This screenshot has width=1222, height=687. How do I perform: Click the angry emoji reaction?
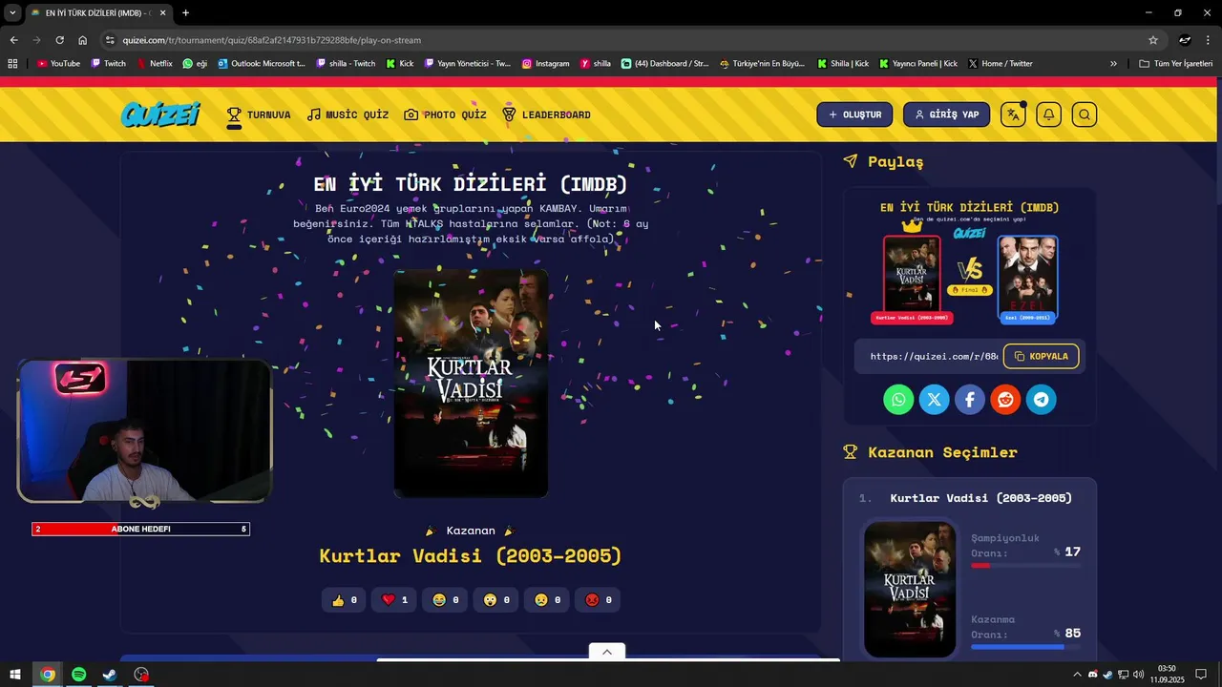(x=598, y=600)
